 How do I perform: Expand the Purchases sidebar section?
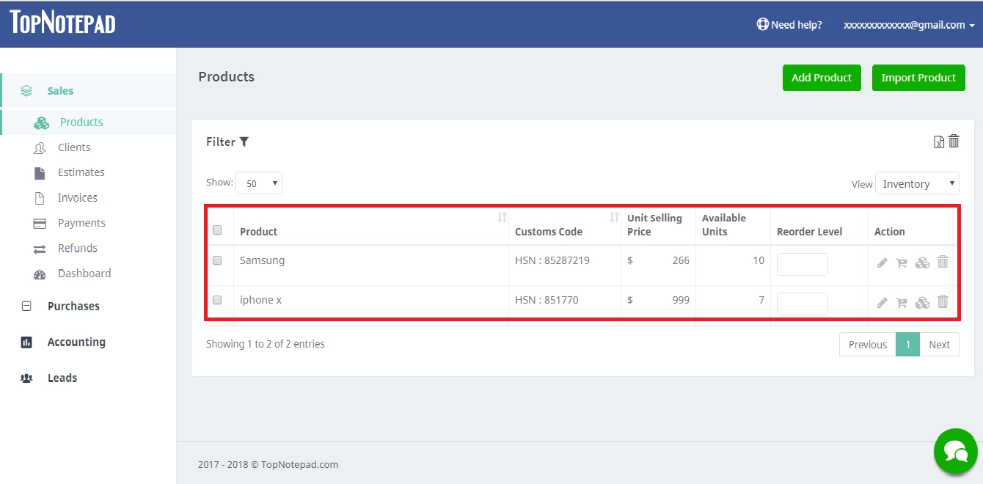(x=73, y=307)
